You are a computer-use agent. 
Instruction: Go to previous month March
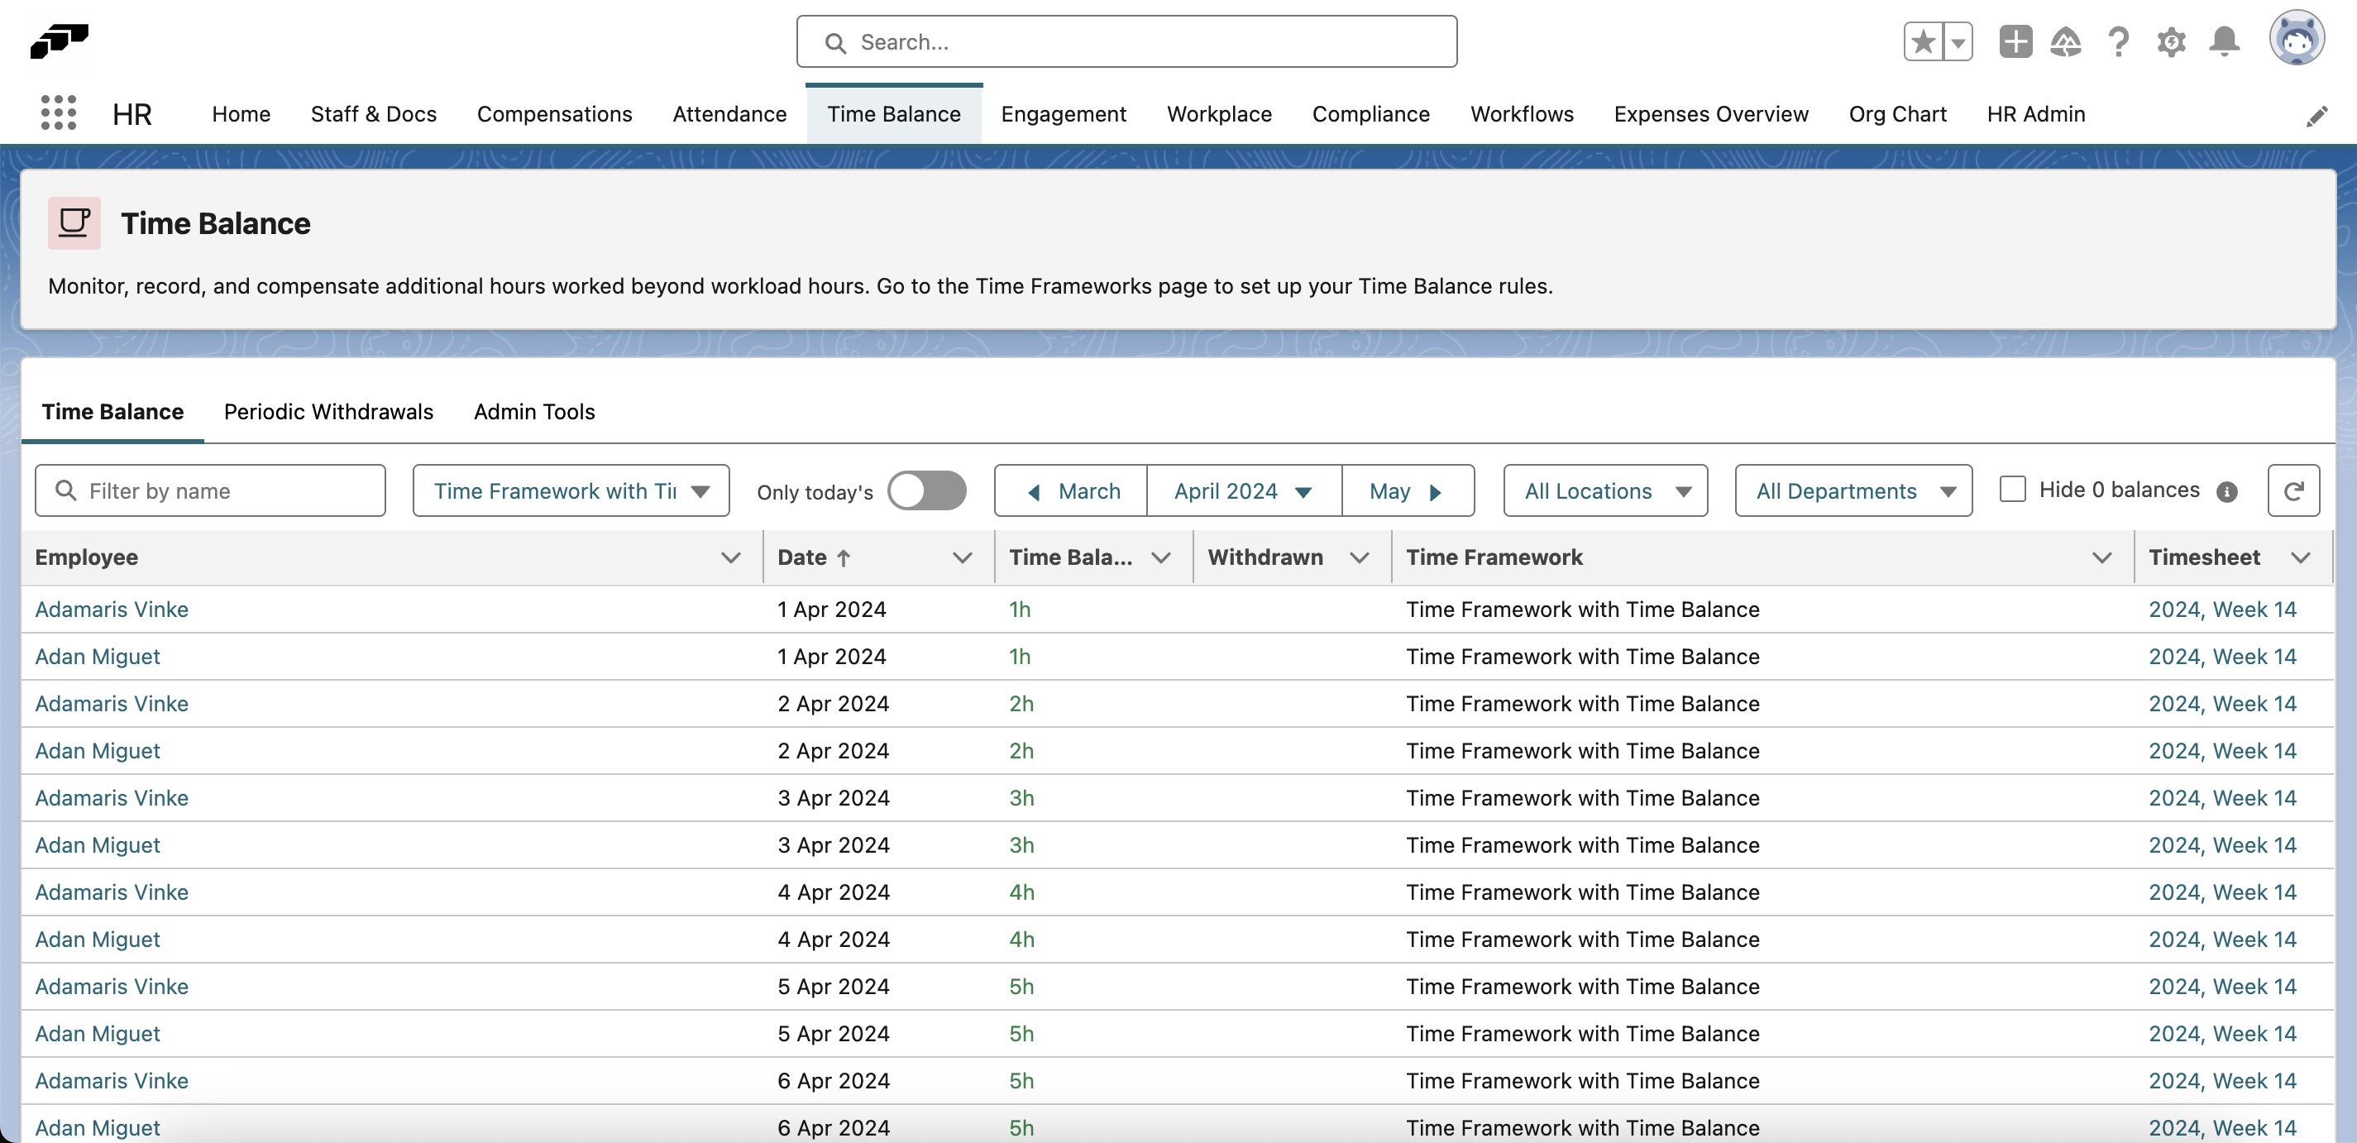pos(1072,491)
